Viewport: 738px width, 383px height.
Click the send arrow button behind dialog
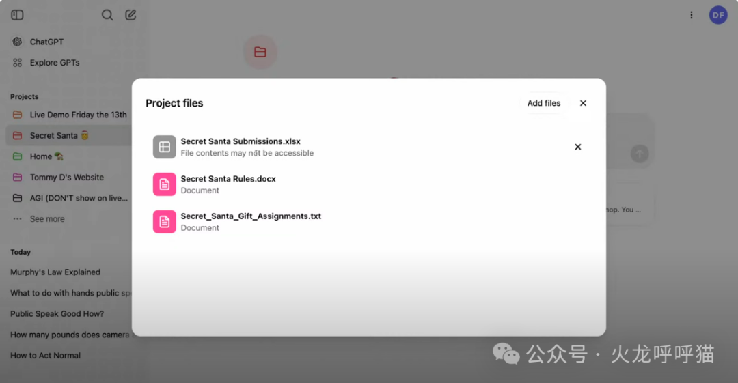(640, 154)
